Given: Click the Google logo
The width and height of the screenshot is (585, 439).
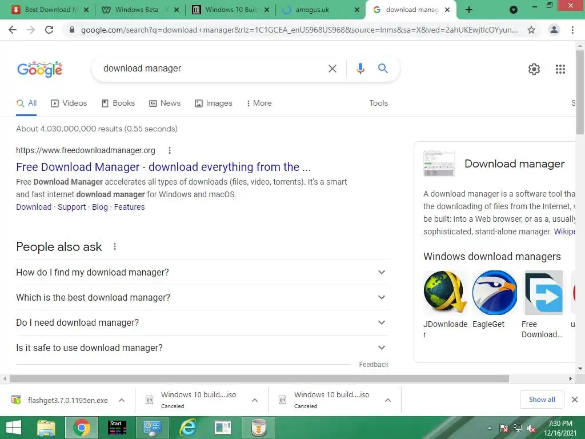Looking at the screenshot, I should click(39, 69).
